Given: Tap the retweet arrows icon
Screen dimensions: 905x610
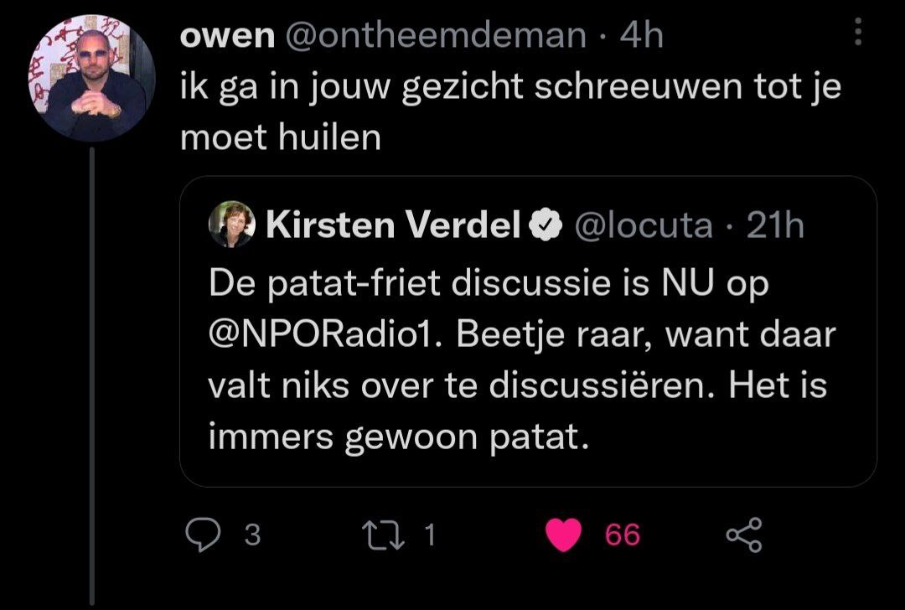Looking at the screenshot, I should point(382,535).
